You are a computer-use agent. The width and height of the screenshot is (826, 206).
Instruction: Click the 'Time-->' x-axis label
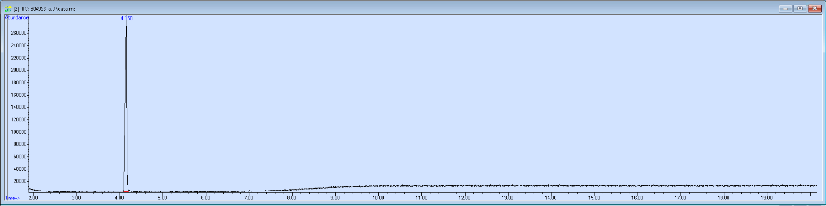[12, 198]
